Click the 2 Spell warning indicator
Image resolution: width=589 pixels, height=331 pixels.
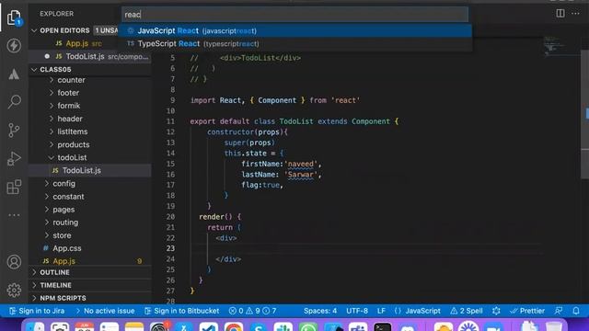pyautogui.click(x=467, y=311)
